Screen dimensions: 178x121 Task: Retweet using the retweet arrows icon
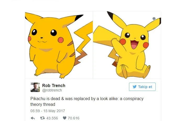42,118
